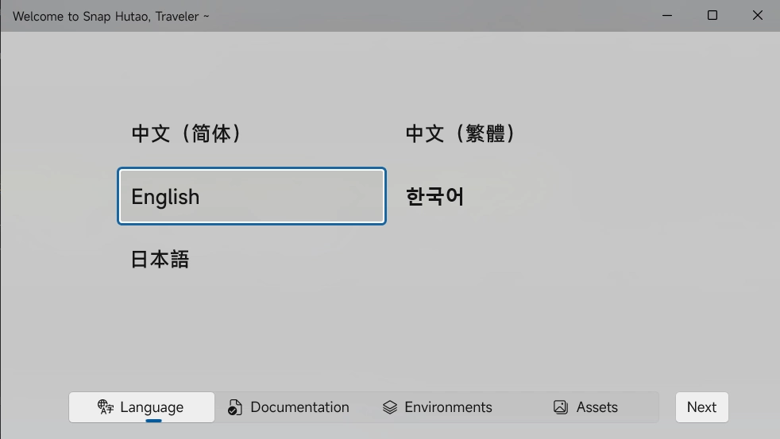780x439 pixels.
Task: Select 한국어 language option
Action: coord(526,196)
